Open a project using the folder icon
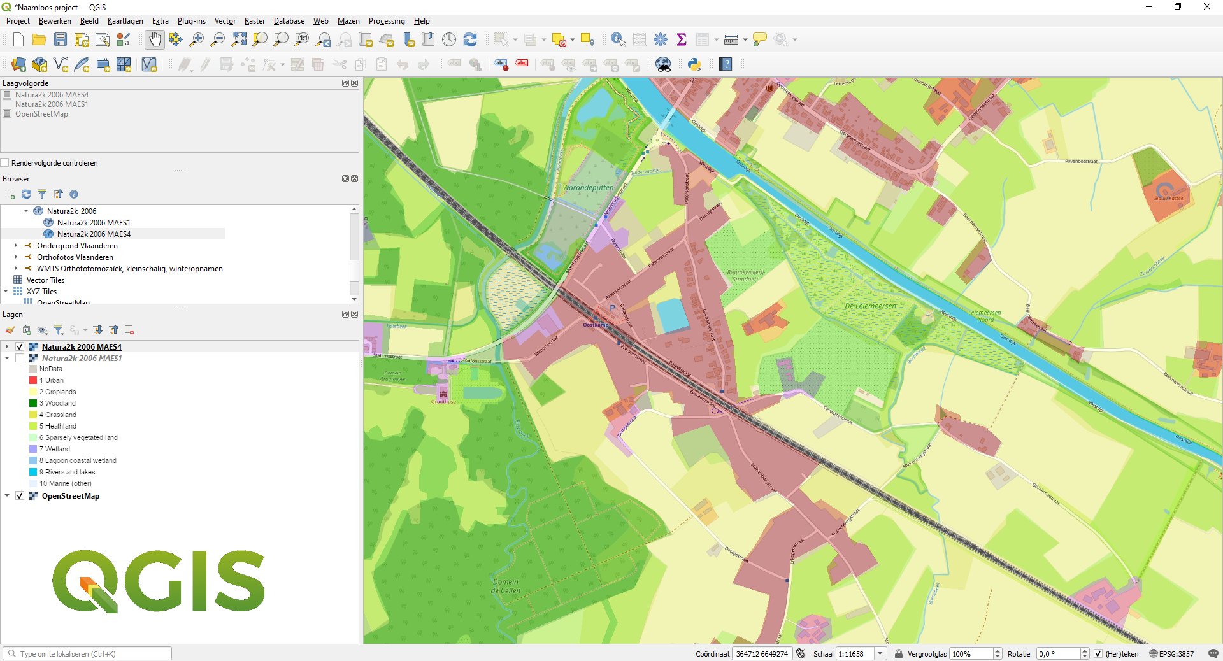The width and height of the screenshot is (1223, 661). click(39, 40)
